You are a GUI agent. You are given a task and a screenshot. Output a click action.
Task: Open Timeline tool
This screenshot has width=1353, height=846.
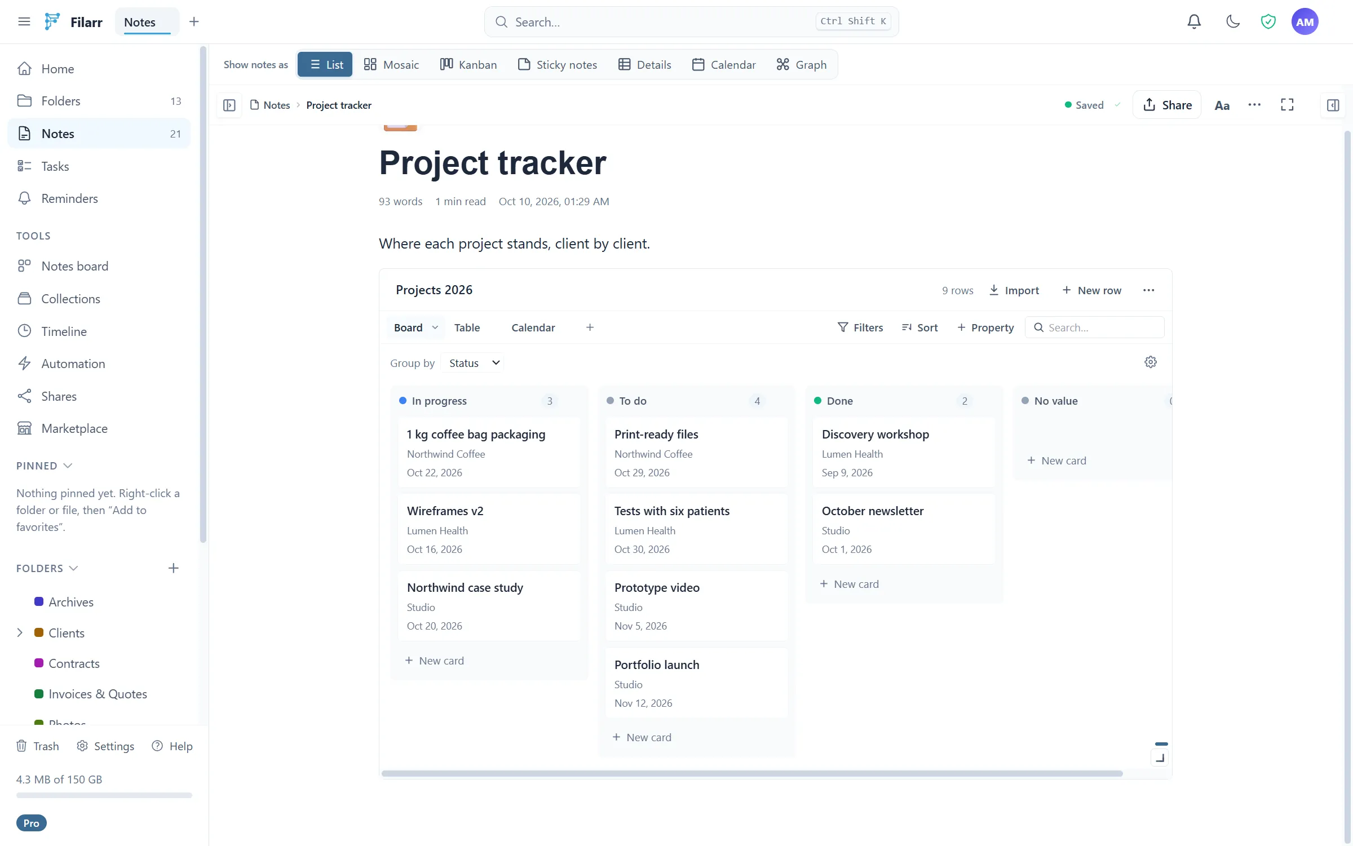click(x=99, y=331)
